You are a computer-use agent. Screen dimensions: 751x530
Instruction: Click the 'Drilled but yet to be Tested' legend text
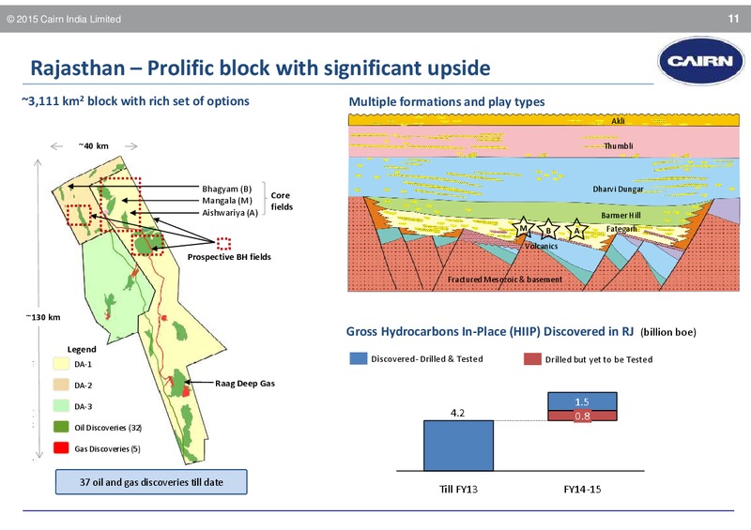[599, 359]
